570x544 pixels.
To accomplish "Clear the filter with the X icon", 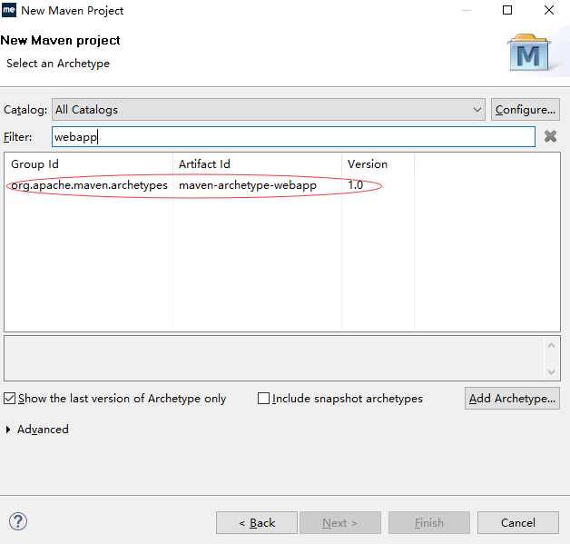I will coord(550,136).
